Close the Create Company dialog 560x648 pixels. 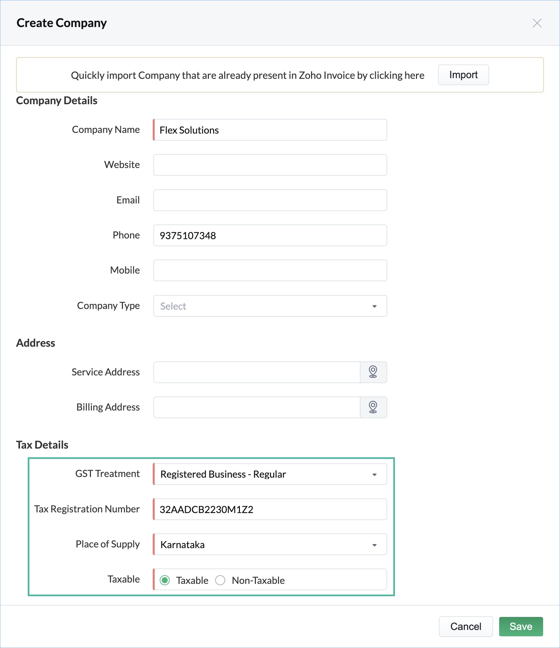(x=537, y=23)
